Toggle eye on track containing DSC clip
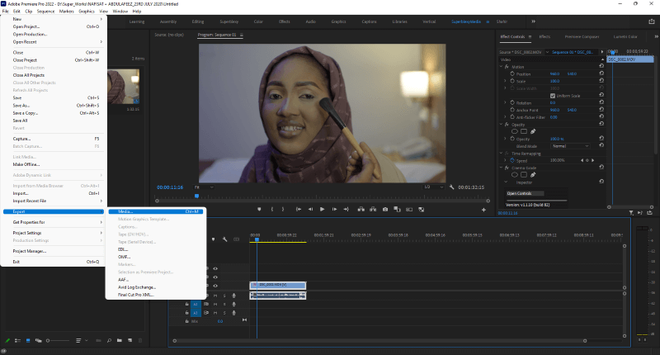Image resolution: width=660 pixels, height=355 pixels. [x=215, y=286]
